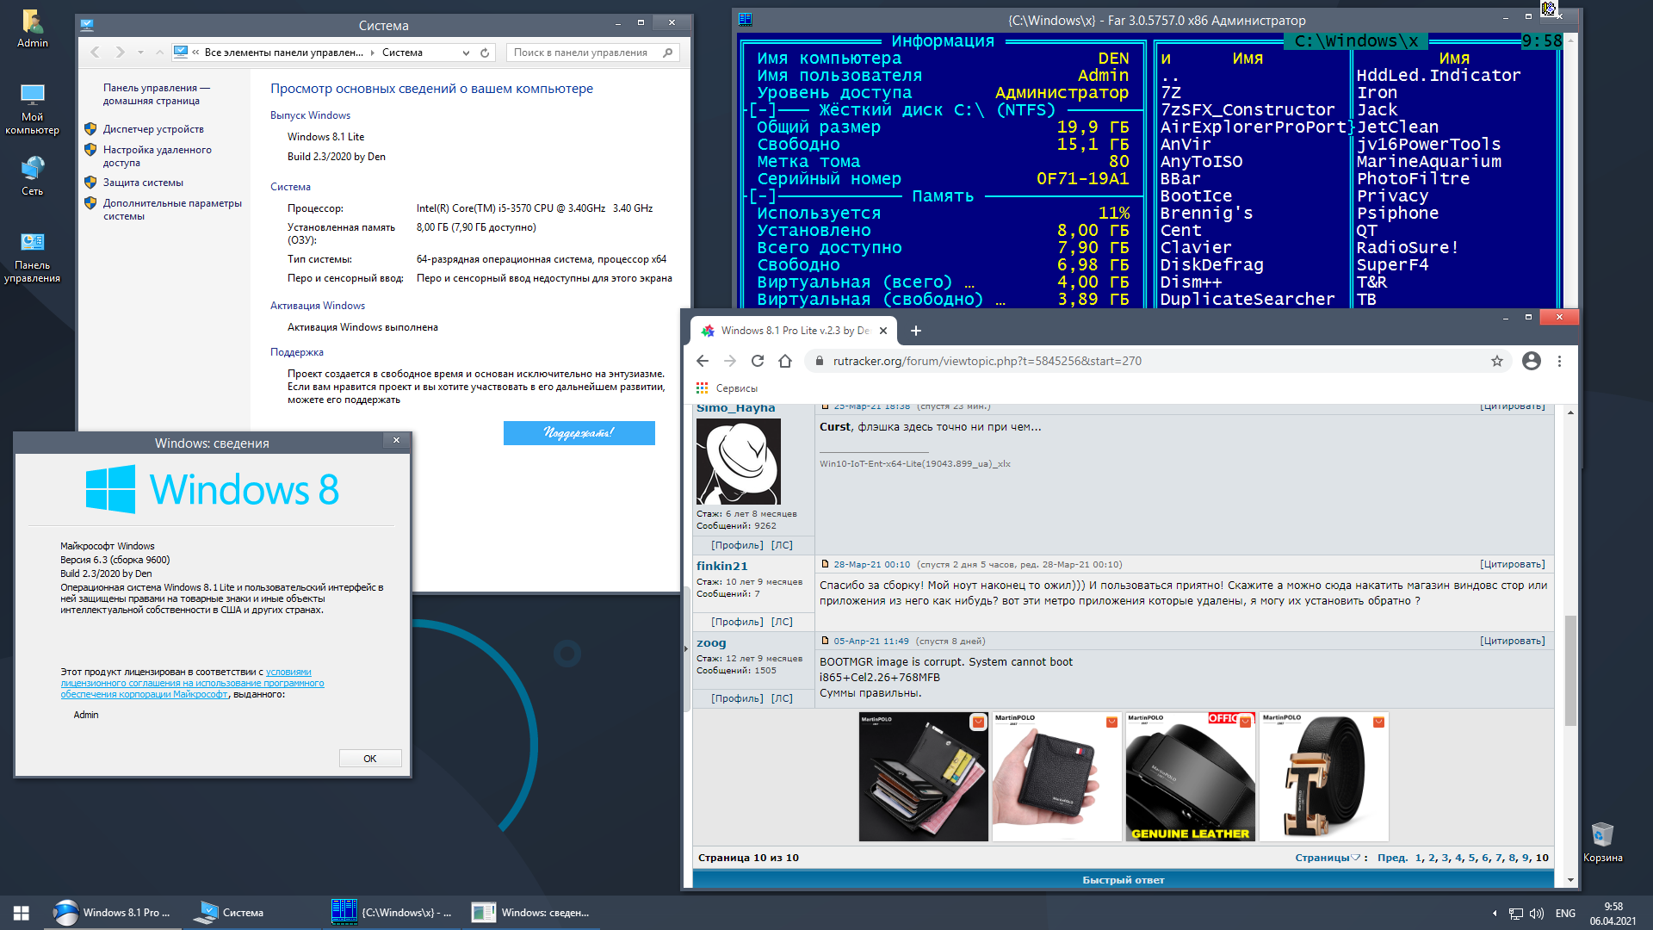Image resolution: width=1653 pixels, height=930 pixels.
Task: Open the Сервисы apps grid shortcut
Action: [727, 388]
